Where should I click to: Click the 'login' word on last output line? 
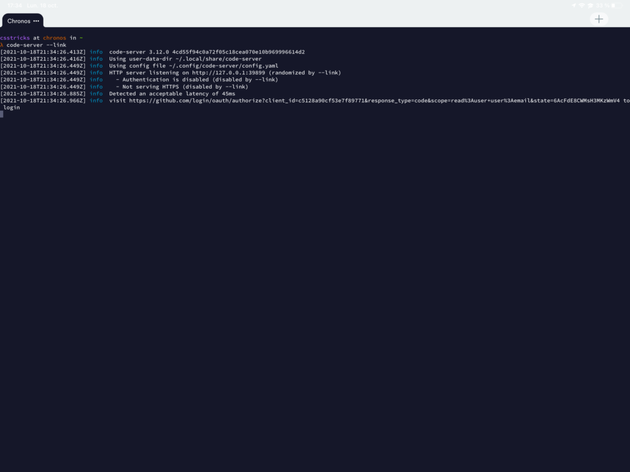pos(11,108)
